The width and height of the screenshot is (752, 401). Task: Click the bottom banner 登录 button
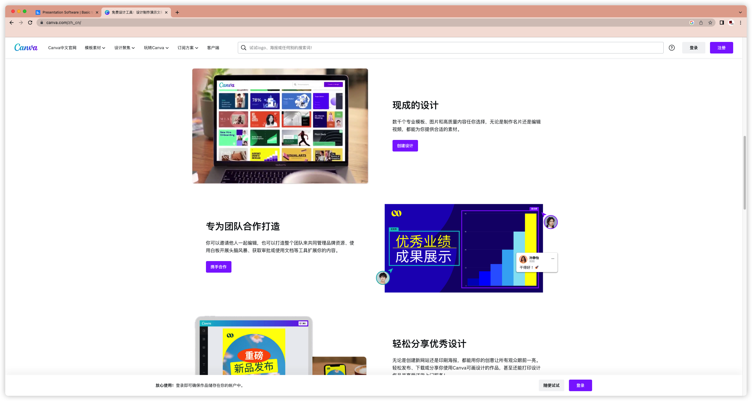(580, 385)
